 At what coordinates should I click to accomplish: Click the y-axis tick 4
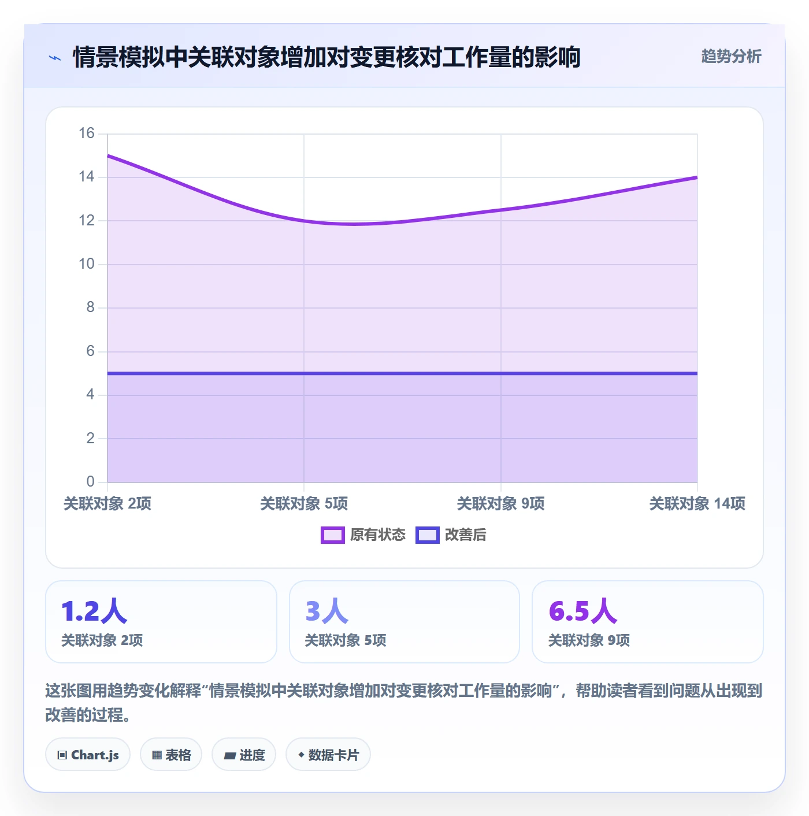click(x=91, y=395)
